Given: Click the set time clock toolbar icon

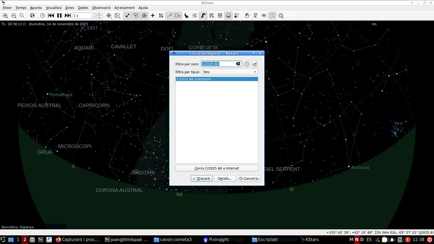Looking at the screenshot, I should click(43, 16).
